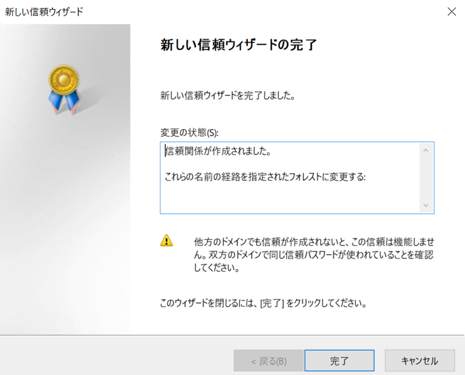The image size is (465, 375).
Task: Click inside the 変更の状態 text box
Action: (x=297, y=178)
